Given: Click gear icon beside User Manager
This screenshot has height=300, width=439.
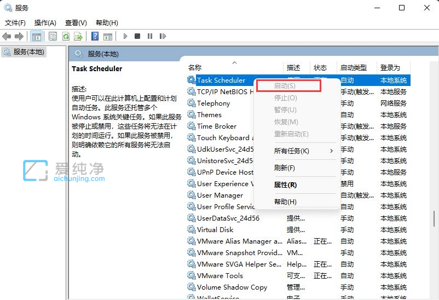Looking at the screenshot, I should click(x=192, y=195).
